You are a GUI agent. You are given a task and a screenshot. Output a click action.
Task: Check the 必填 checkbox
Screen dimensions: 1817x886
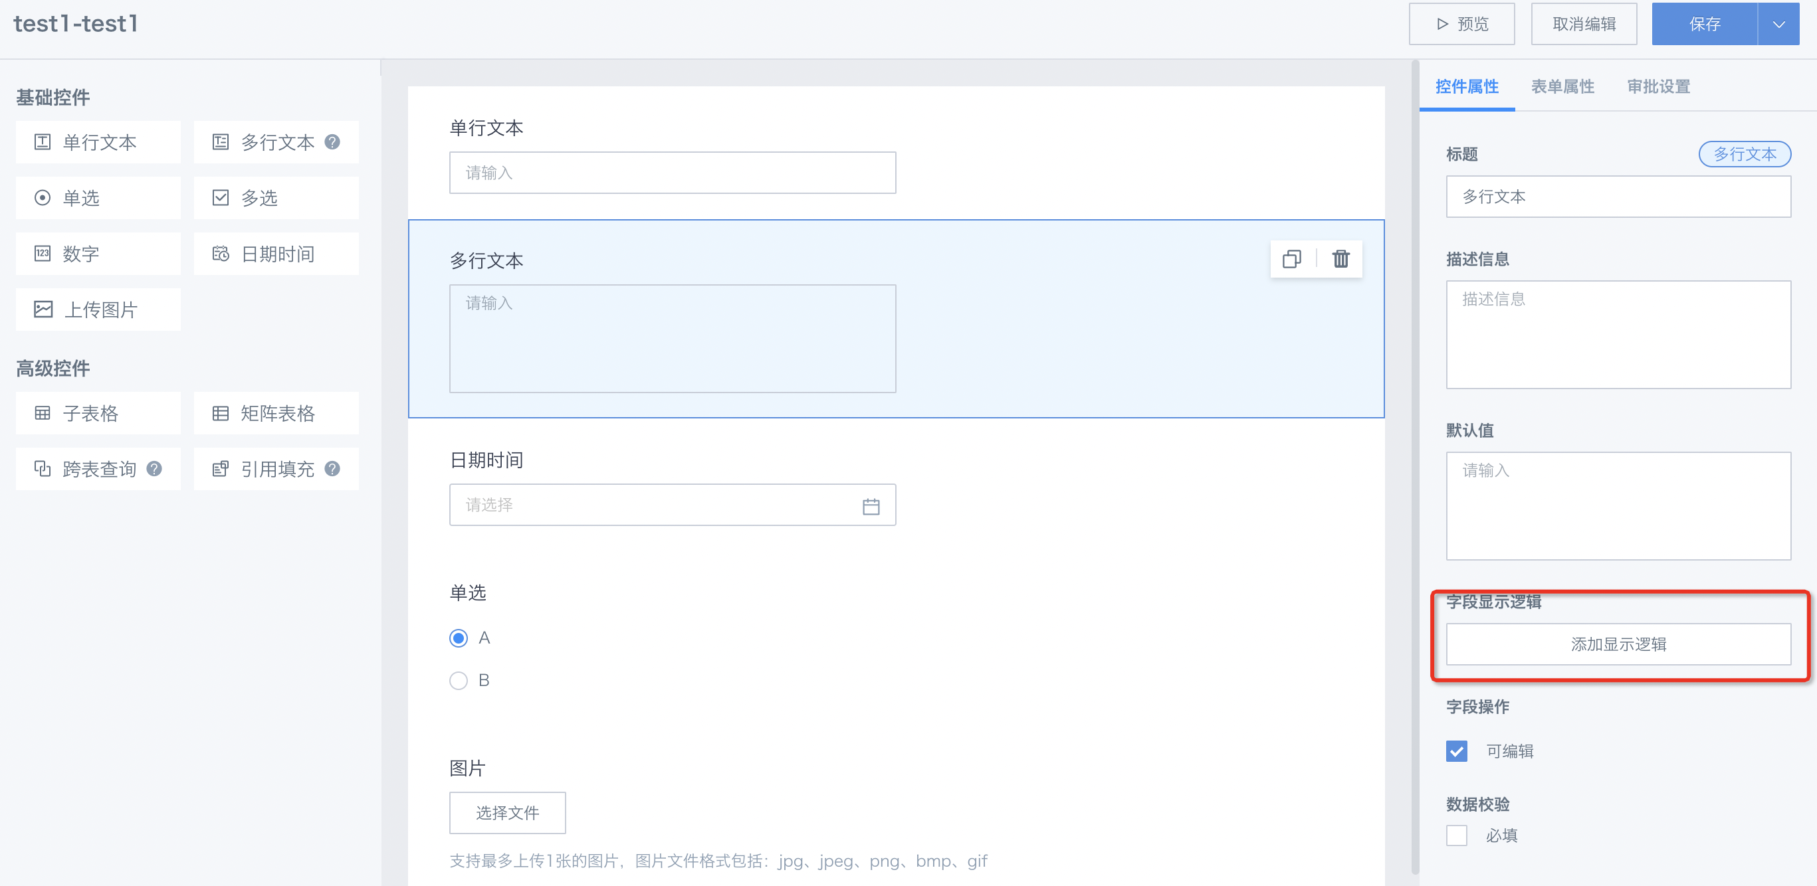pos(1457,836)
